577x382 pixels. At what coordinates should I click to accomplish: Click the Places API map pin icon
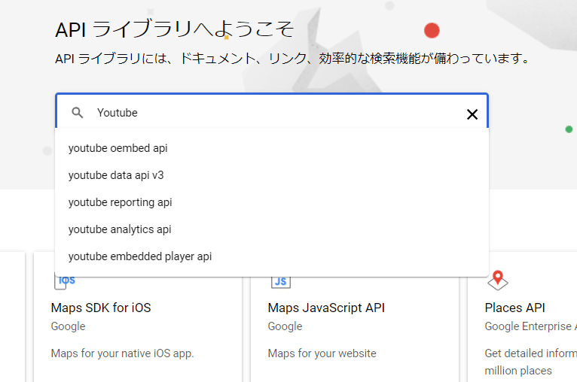pos(497,281)
